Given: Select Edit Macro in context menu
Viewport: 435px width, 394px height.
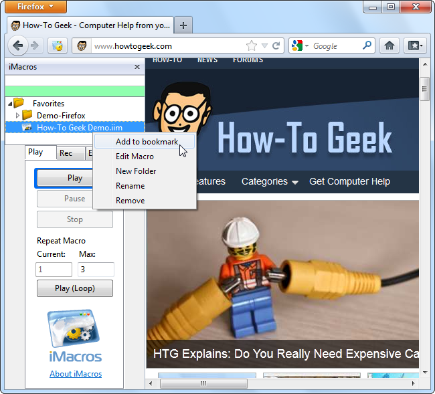Looking at the screenshot, I should (145, 157).
